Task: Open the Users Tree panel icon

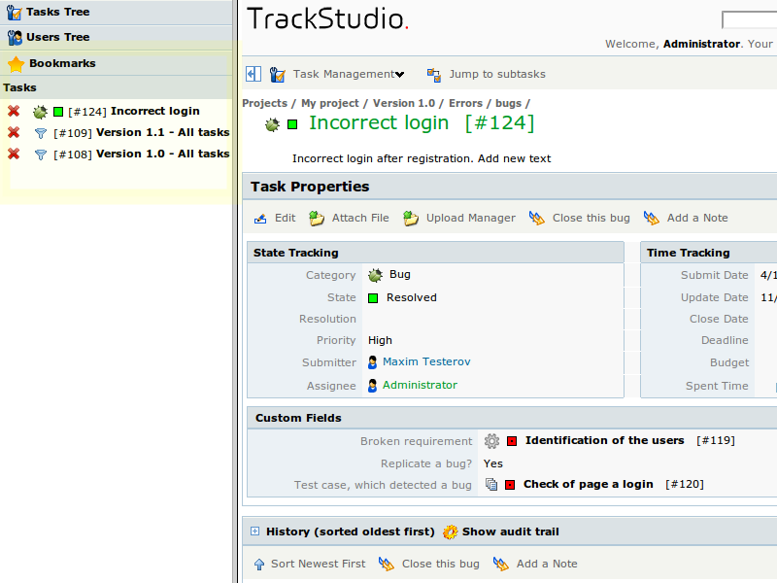Action: pos(15,38)
